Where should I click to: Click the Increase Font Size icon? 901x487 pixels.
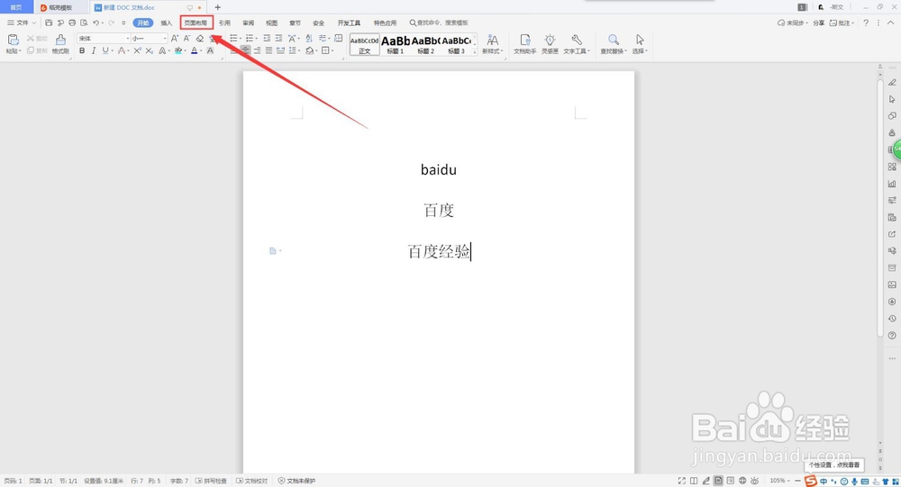(x=175, y=39)
